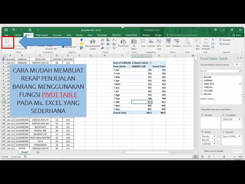This screenshot has height=184, width=245.
Task: Click the zoom in plus icon
Action: coord(234,157)
